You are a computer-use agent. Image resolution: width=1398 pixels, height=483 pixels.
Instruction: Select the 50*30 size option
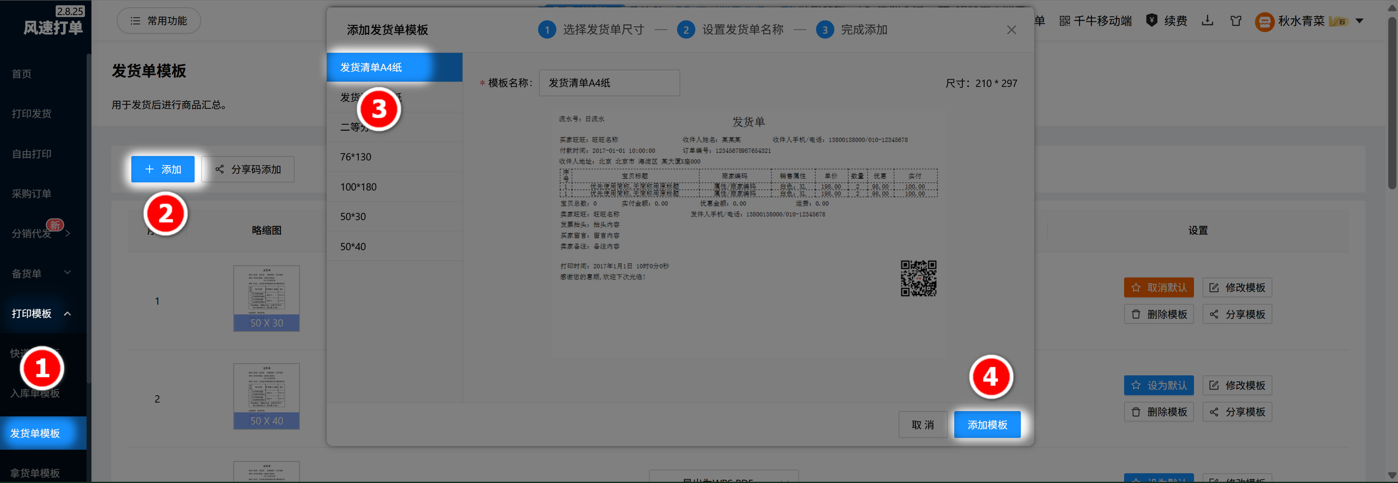(395, 217)
